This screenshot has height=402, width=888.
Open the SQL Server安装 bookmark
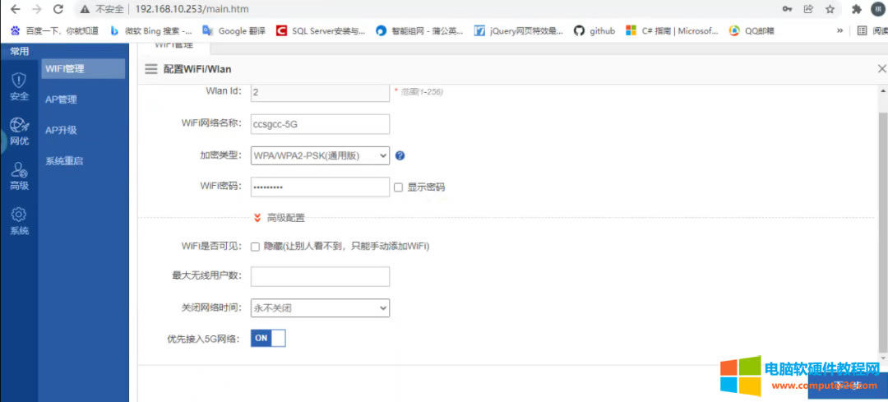click(x=320, y=30)
